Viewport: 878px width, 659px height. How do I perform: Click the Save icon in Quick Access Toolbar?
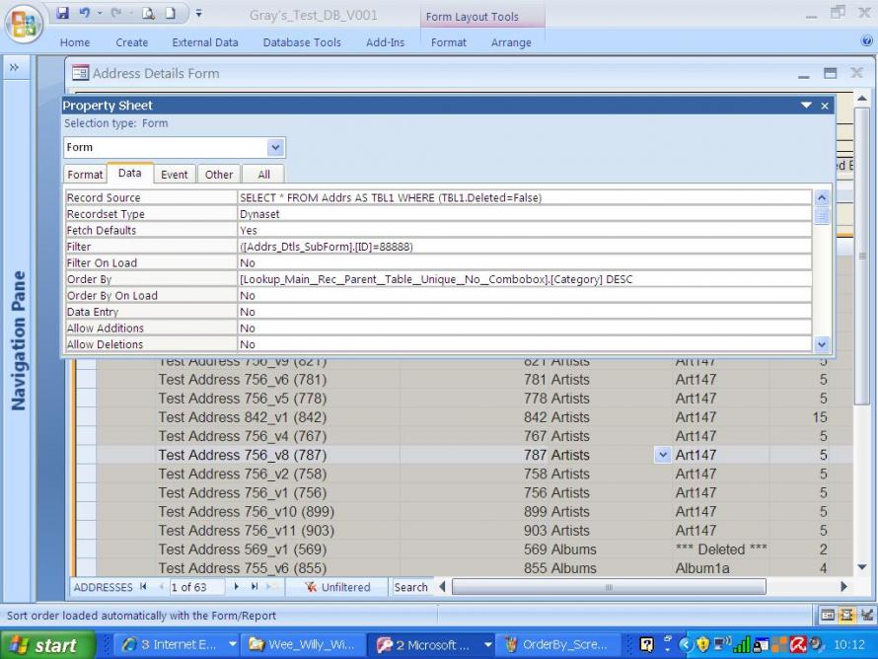click(x=63, y=15)
